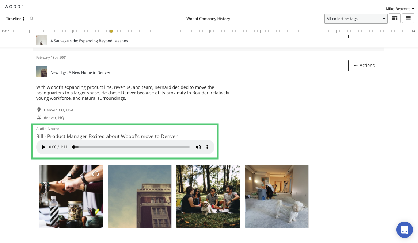418x243 pixels.
Task: Open A Sauvage side entry title
Action: click(89, 41)
